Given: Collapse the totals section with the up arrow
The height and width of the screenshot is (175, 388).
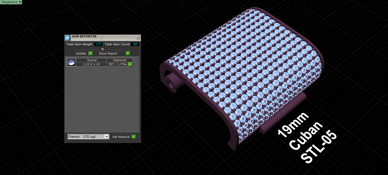Looking at the screenshot, I should coord(103,49).
